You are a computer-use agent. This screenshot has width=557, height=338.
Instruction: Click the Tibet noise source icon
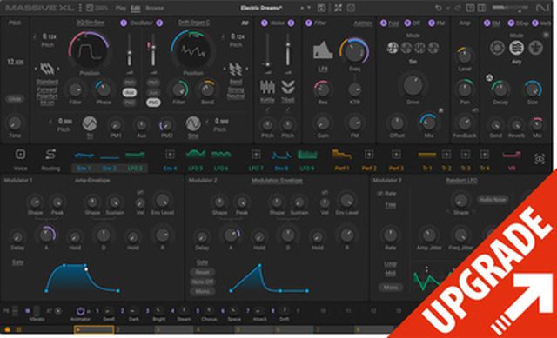click(288, 87)
